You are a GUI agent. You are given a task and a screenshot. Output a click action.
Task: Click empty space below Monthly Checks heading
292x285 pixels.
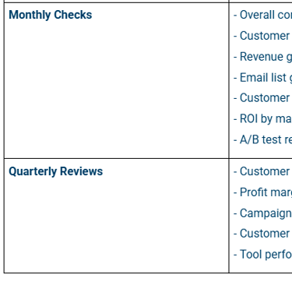[x=116, y=88]
